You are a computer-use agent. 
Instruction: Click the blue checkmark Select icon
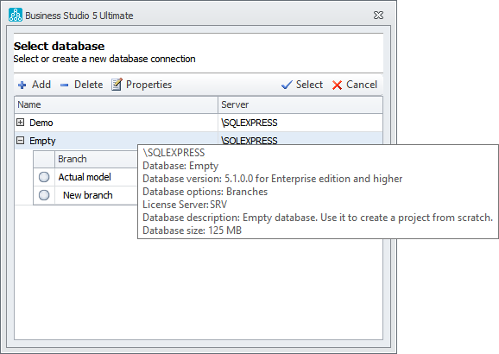(287, 85)
